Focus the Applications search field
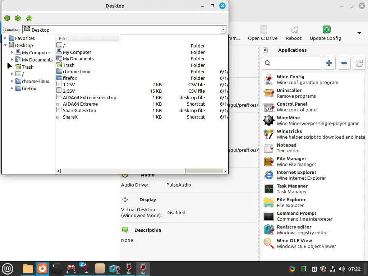Screen dimensions: 368x276 point(292,63)
